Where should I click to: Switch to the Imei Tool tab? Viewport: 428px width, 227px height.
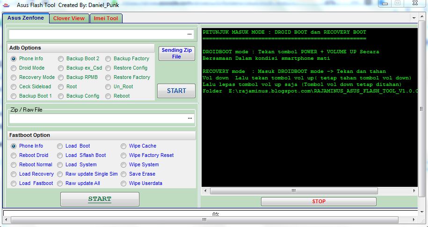[x=106, y=18]
